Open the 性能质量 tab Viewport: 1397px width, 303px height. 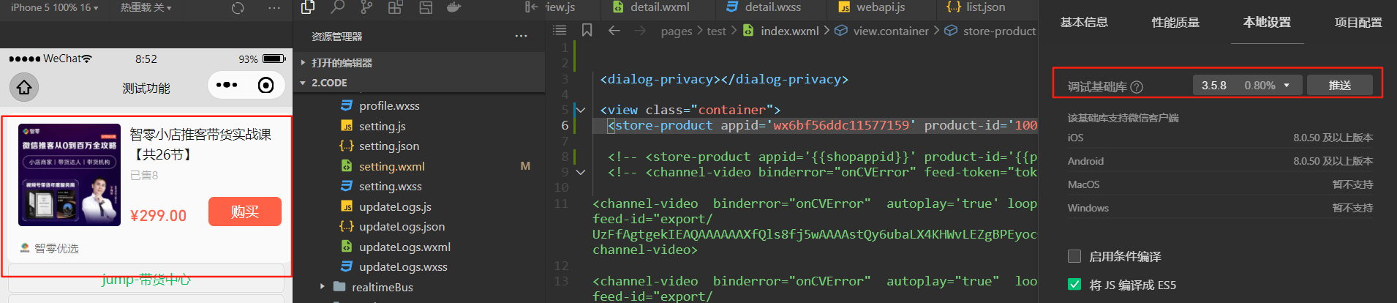pos(1175,23)
